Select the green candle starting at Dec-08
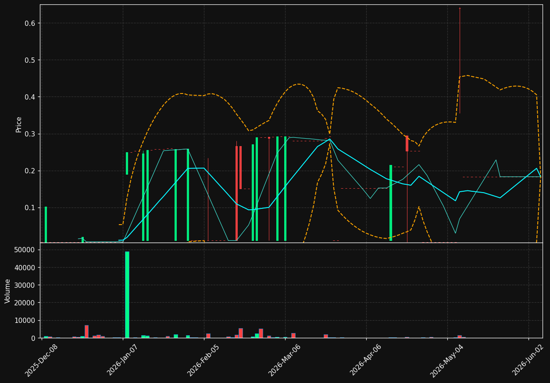 pyautogui.click(x=46, y=225)
